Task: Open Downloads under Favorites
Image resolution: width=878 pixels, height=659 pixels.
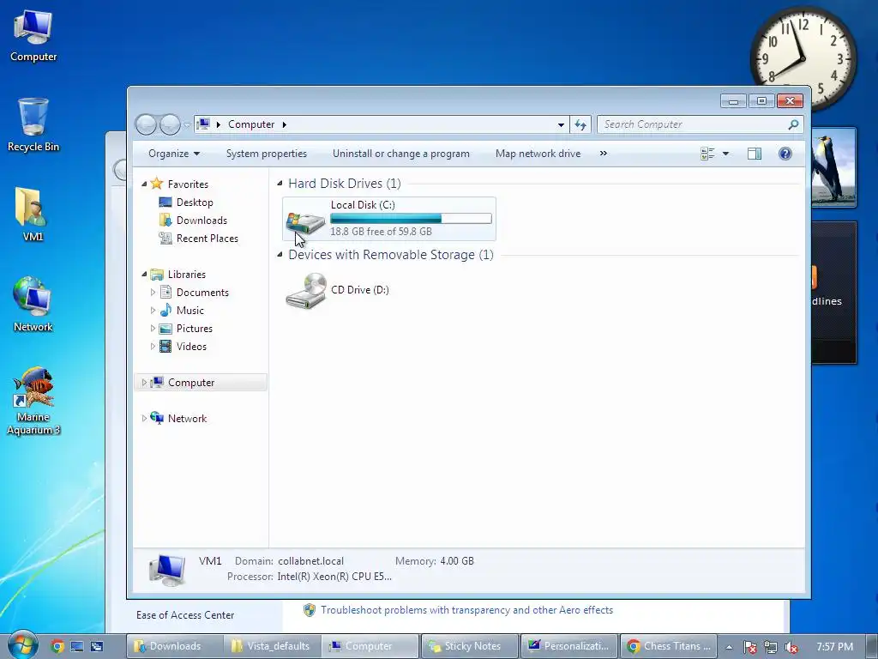Action: point(201,221)
